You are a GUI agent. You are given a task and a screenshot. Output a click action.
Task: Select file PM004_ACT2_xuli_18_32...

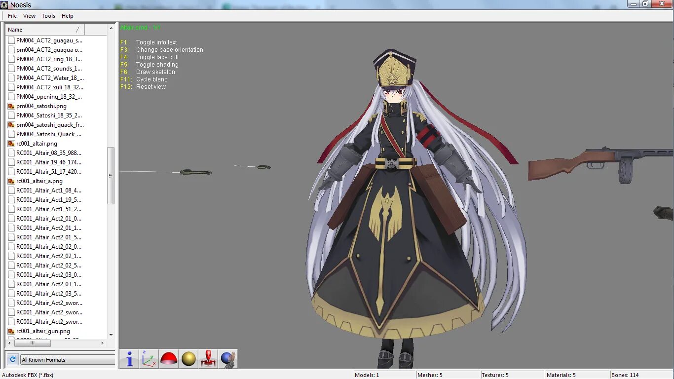[x=50, y=87]
